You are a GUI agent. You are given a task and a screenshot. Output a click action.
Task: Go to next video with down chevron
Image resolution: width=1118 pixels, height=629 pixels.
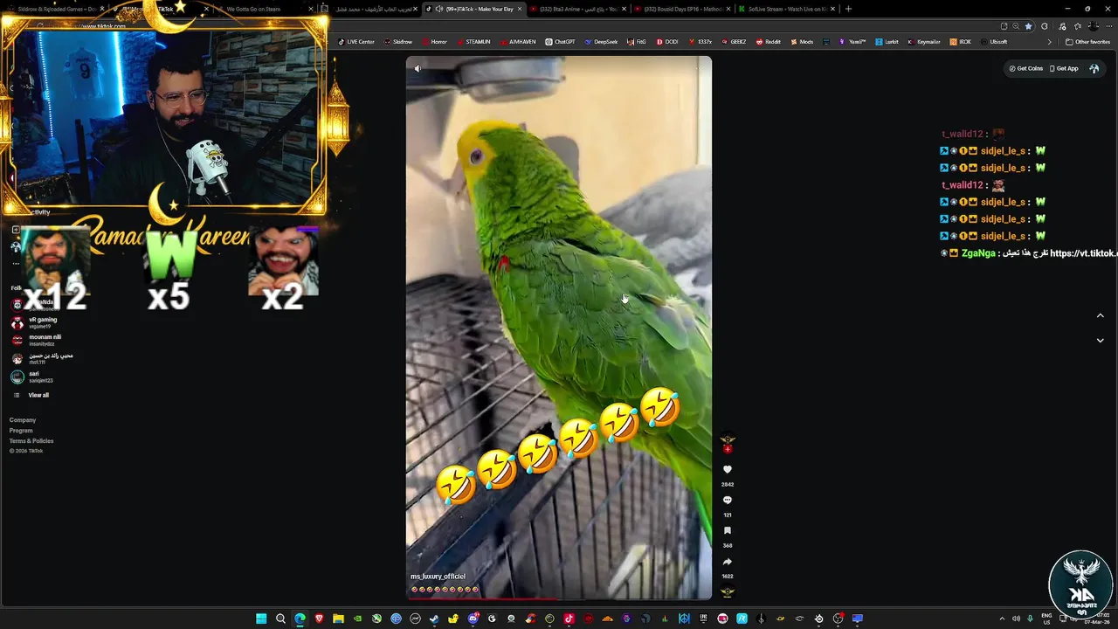click(x=1100, y=340)
